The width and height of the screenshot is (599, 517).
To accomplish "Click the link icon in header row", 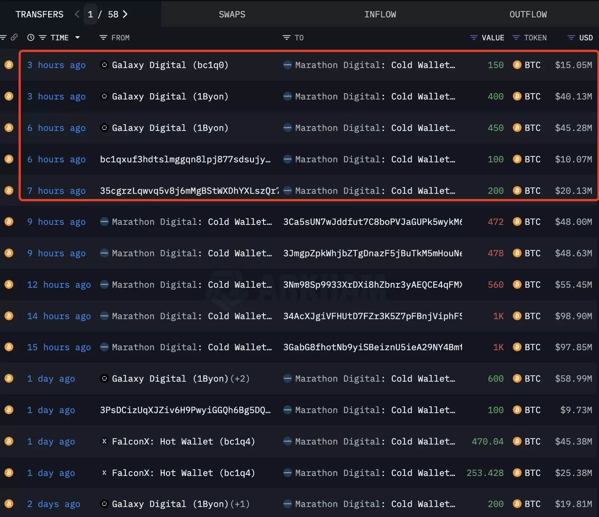I will tap(14, 37).
